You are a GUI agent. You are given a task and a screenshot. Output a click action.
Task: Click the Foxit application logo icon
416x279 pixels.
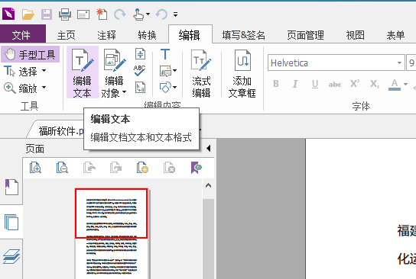pos(8,14)
